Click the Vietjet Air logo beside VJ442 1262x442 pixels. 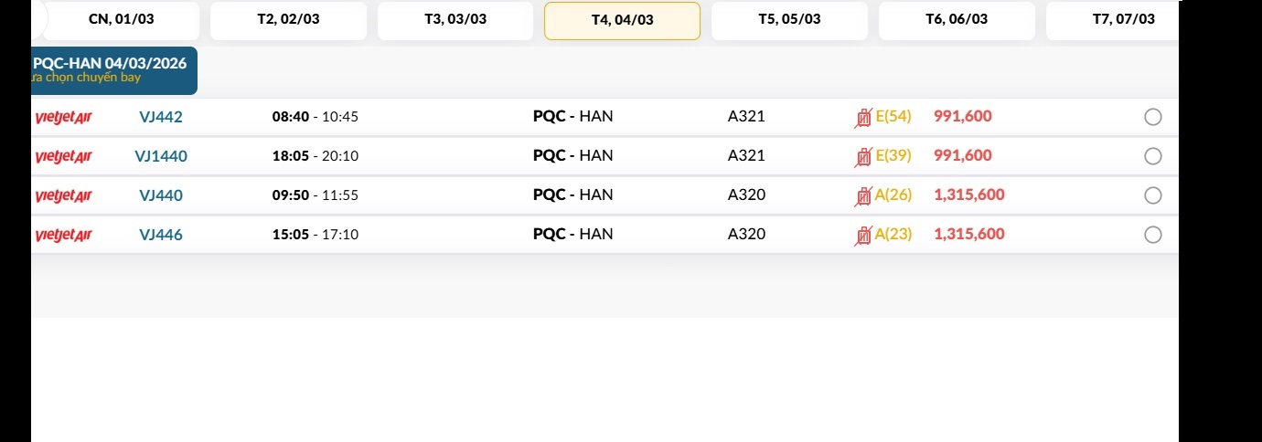pyautogui.click(x=64, y=118)
